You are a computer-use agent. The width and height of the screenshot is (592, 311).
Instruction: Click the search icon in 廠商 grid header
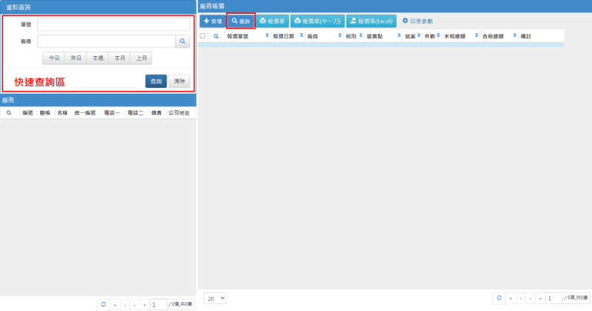pos(8,113)
